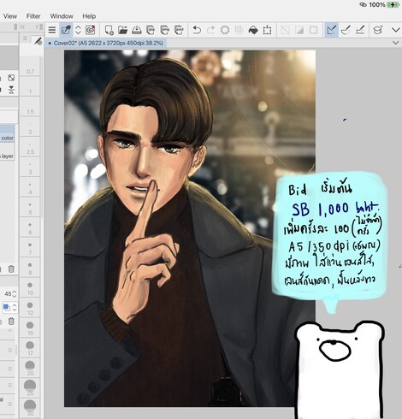Open the Filter menu

point(33,16)
